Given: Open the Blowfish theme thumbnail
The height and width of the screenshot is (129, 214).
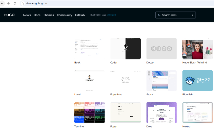Looking at the screenshot, I should pos(197,81).
